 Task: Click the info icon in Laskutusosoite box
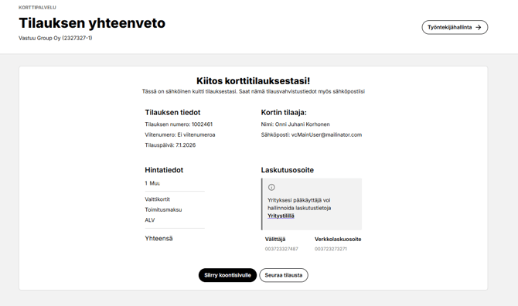[271, 188]
